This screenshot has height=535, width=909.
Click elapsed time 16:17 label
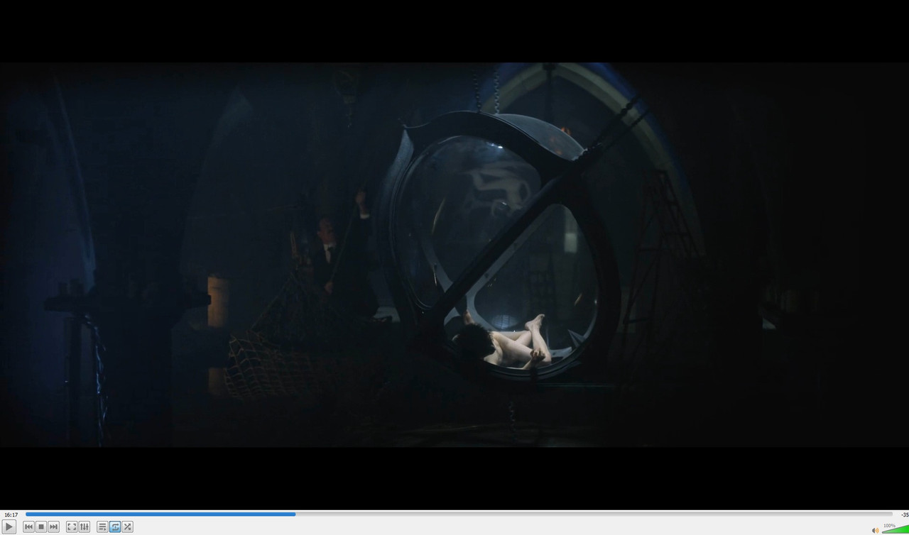pyautogui.click(x=11, y=514)
